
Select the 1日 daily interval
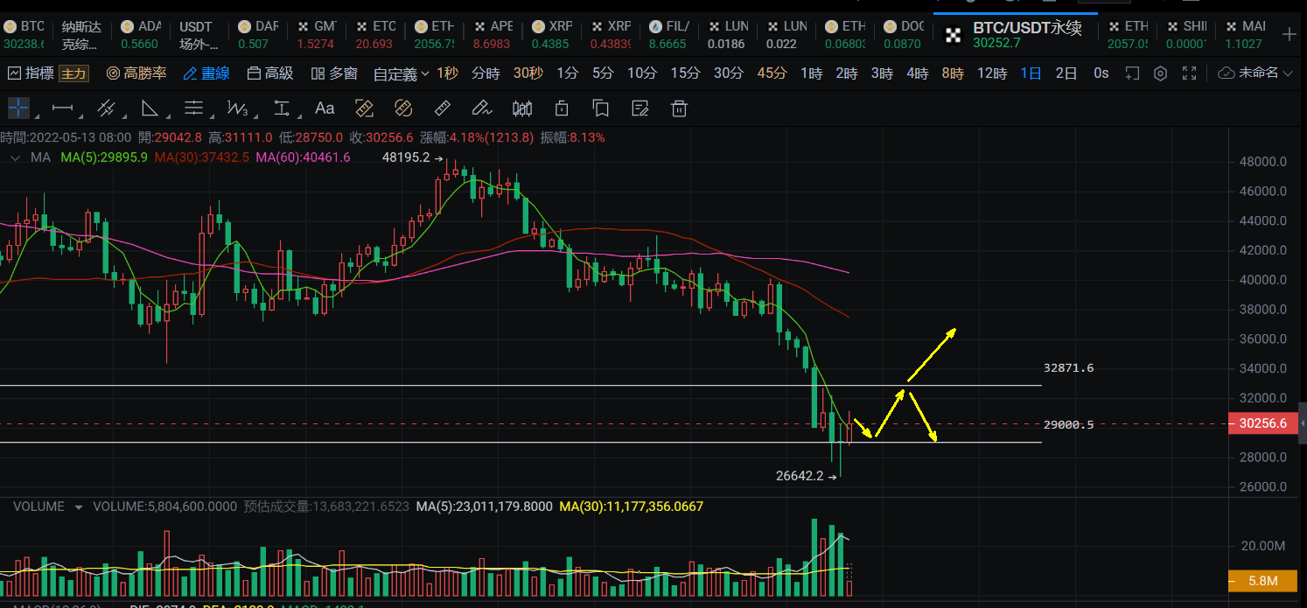(1031, 73)
